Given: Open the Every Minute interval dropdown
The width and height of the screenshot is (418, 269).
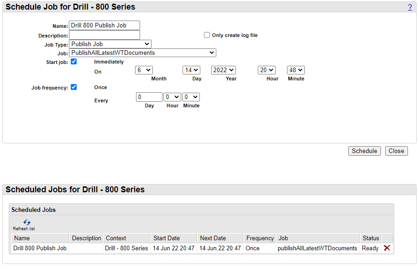Looking at the screenshot, I should [x=191, y=97].
